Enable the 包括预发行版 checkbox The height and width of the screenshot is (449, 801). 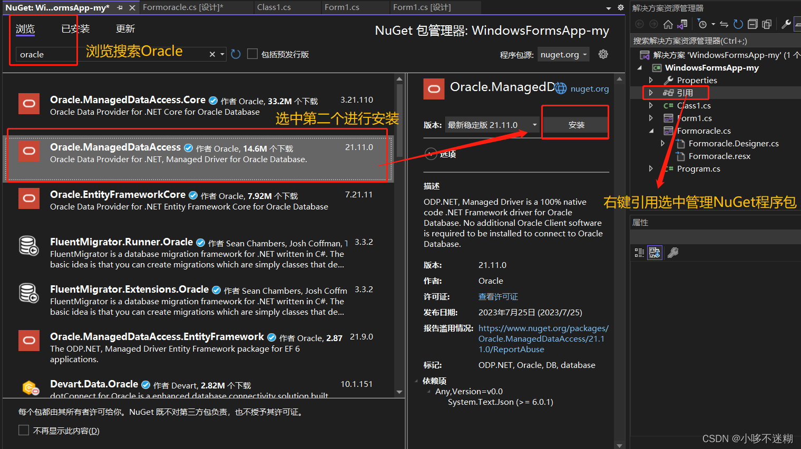coord(252,54)
